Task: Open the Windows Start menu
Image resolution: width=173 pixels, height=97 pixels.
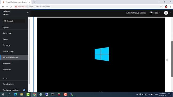Action: click(x=3, y=95)
